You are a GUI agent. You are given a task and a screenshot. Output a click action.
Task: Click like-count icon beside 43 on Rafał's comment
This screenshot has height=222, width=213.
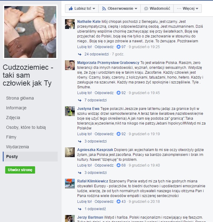(118, 202)
